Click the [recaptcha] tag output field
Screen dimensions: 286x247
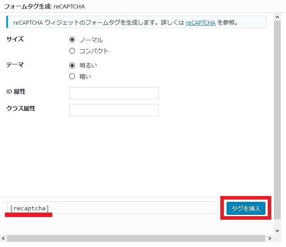pos(114,208)
